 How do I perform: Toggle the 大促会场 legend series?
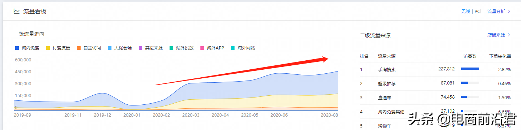[x=120, y=48]
